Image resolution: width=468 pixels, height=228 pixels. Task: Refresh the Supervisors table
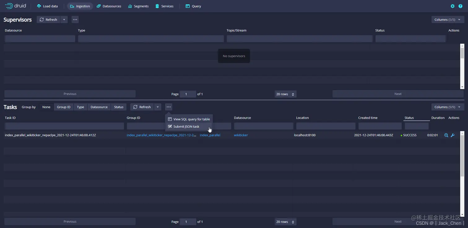[x=48, y=20]
